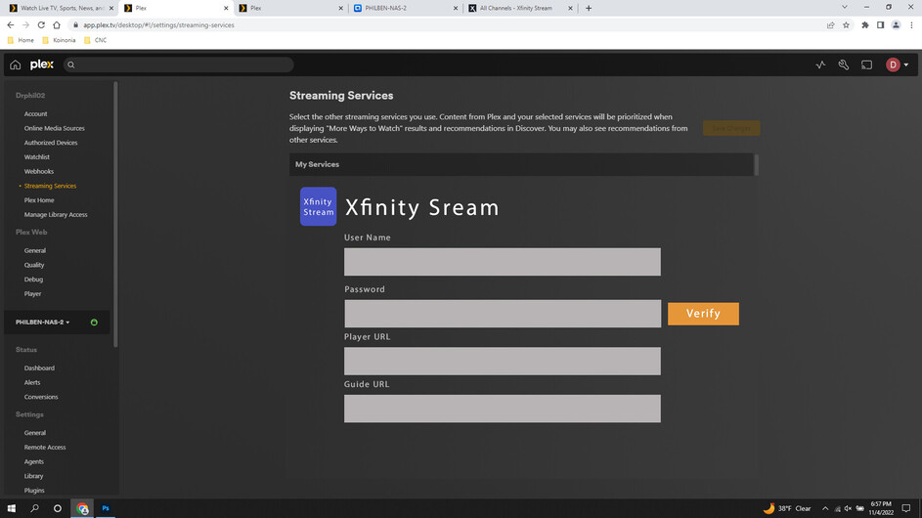
Task: Open the Koinonia bookmark folder
Action: pos(59,40)
